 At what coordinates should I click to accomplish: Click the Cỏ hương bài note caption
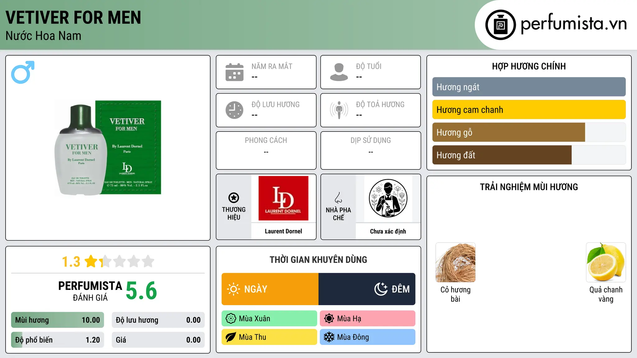tap(455, 294)
